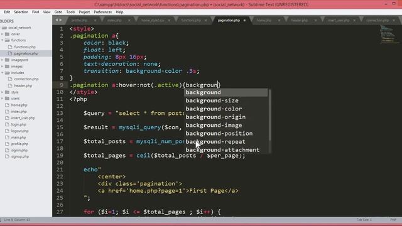Image resolution: width=402 pixels, height=226 pixels.
Task: Open connection.php in the sidebar
Action: [x=26, y=79]
